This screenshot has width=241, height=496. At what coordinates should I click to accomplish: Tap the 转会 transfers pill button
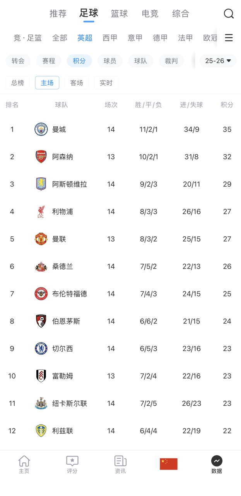pyautogui.click(x=18, y=61)
